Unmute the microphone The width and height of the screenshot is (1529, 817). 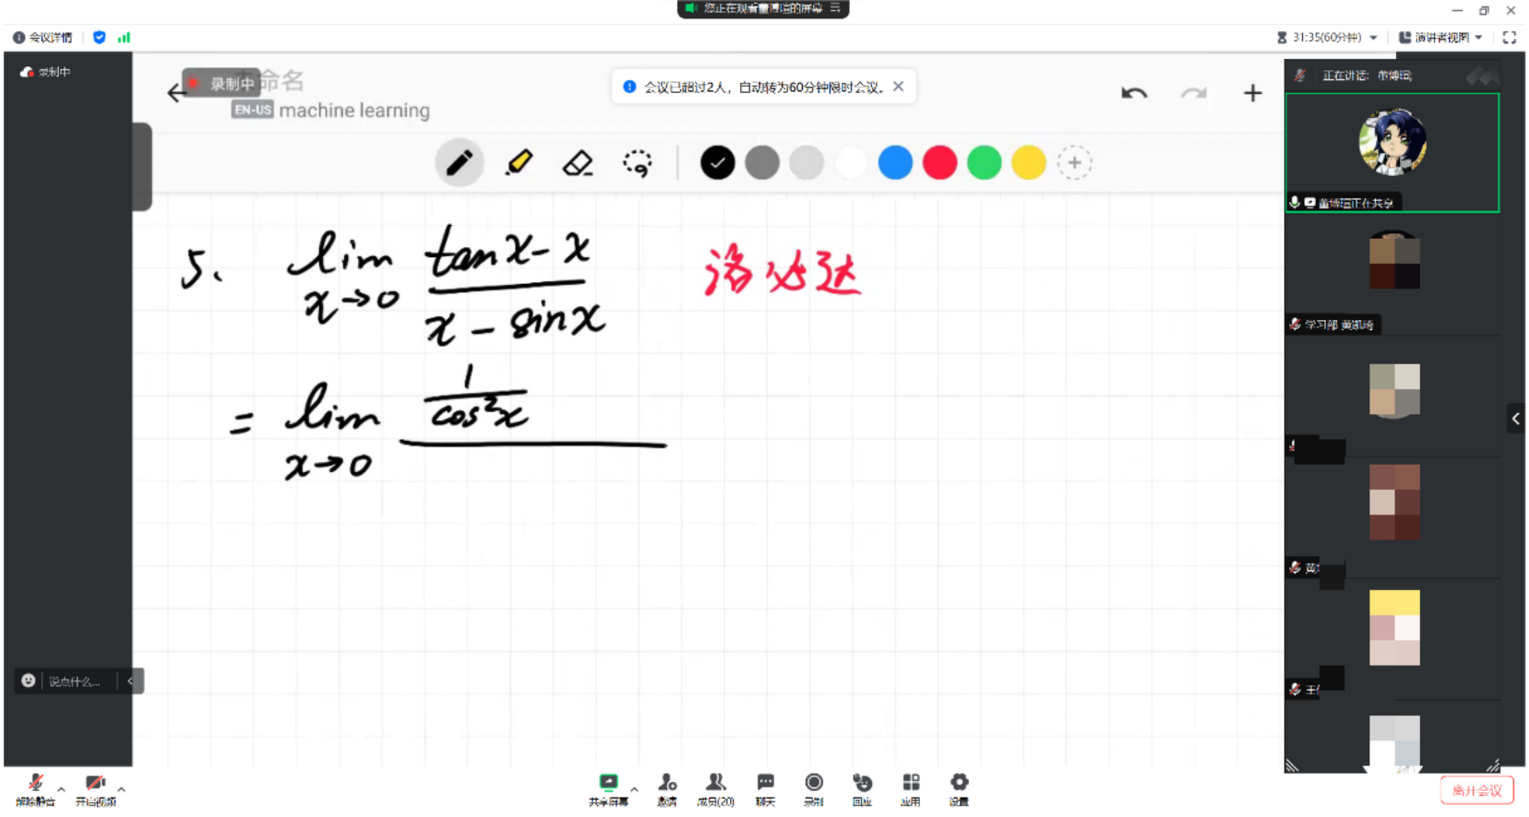[35, 788]
